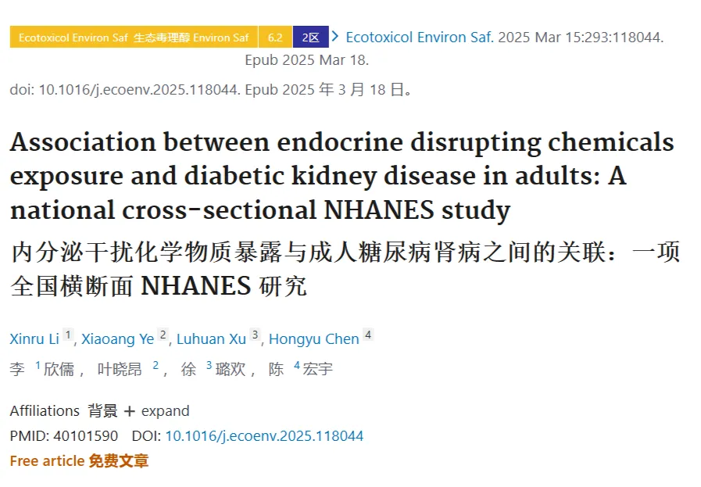Image resolution: width=701 pixels, height=487 pixels.
Task: Click affiliation superscript 4 after Hongyu Chen
Action: click(x=368, y=335)
